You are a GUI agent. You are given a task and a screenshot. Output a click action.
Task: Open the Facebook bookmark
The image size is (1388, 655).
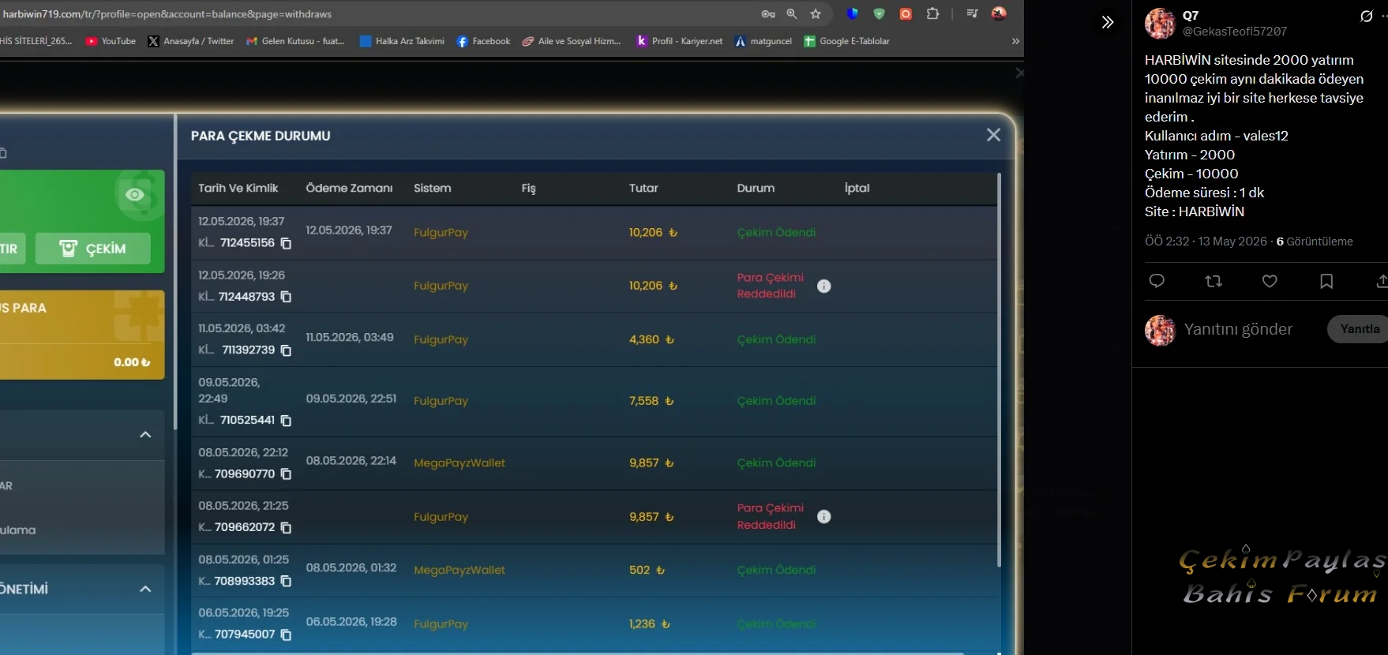point(483,41)
